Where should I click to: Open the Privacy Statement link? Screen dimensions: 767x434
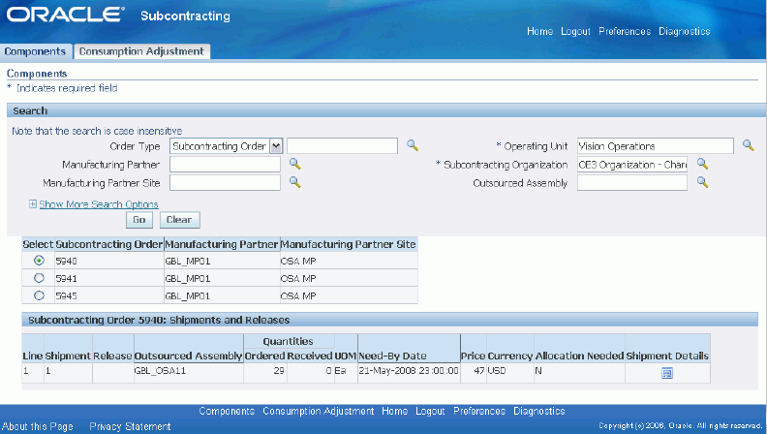click(x=130, y=426)
